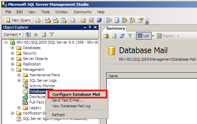Click Analysis Services MDX Query icon
The width and height of the screenshot is (197, 124).
coord(48,20)
